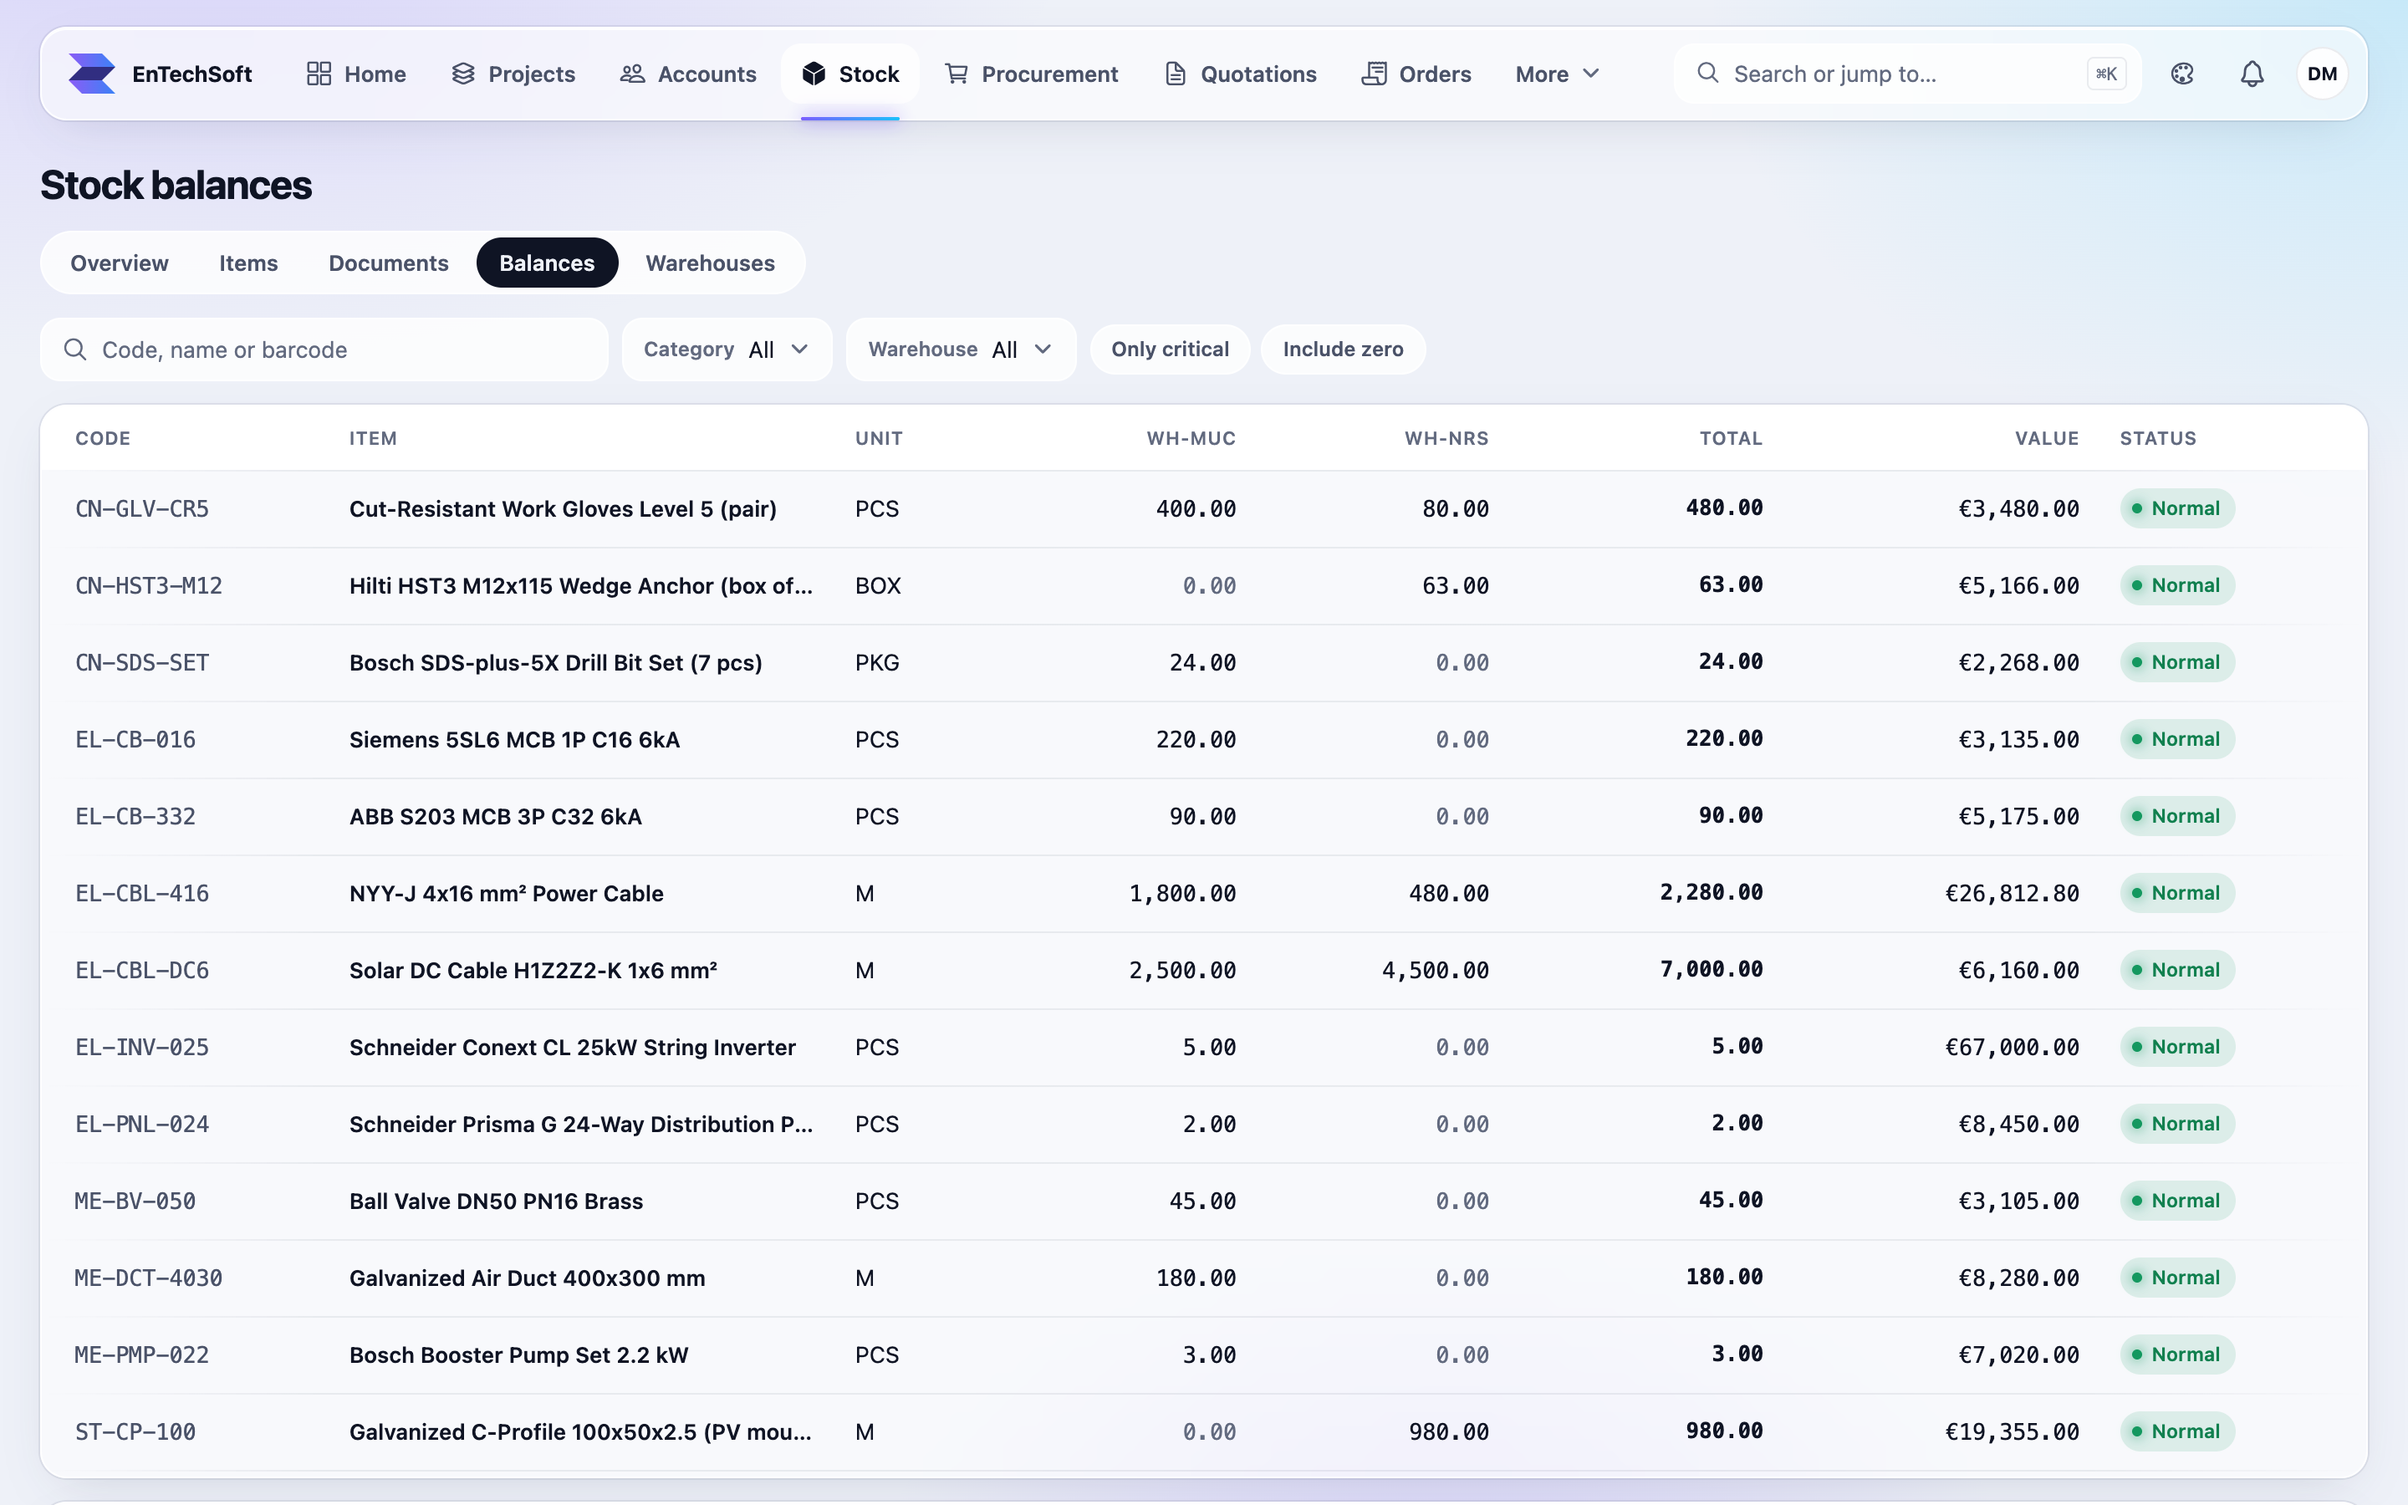2408x1505 pixels.
Task: Expand the More navigation menu
Action: (x=1557, y=74)
